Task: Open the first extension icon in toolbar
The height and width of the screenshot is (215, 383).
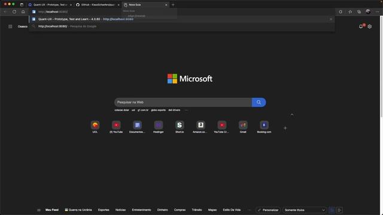Action: click(341, 11)
